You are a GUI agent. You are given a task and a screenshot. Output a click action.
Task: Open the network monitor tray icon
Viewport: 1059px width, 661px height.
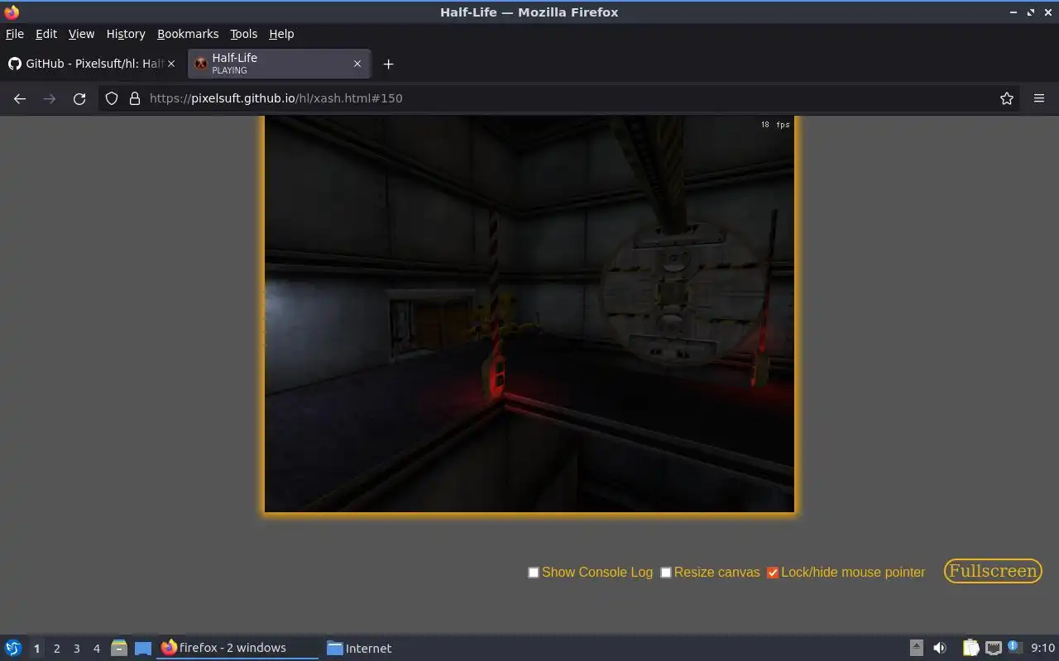993,648
